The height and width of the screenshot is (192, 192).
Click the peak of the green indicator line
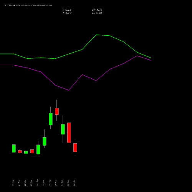coord(96,35)
